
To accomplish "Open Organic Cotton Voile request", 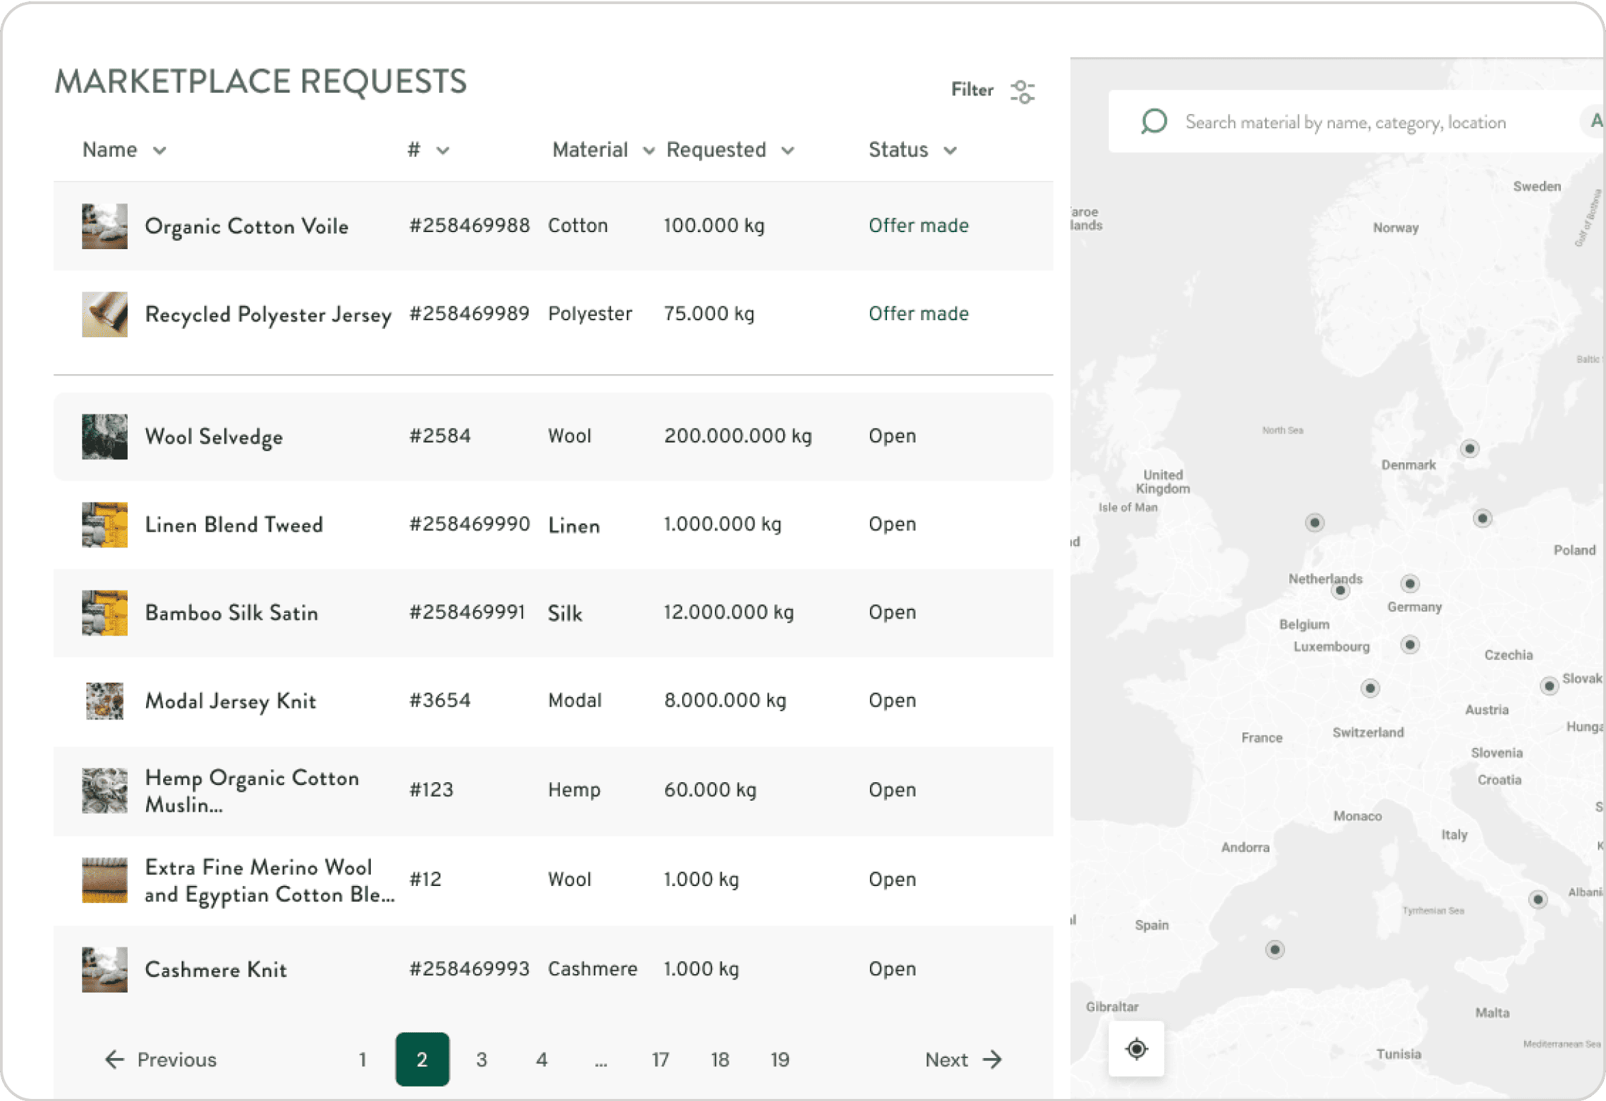I will [x=246, y=226].
